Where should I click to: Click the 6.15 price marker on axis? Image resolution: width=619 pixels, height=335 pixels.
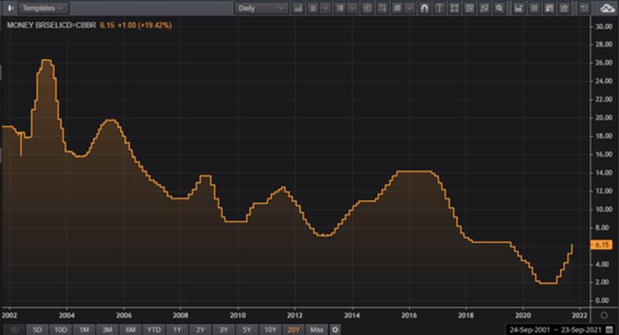[601, 244]
